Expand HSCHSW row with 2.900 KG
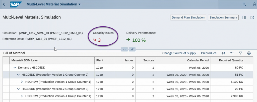257x102 pixels. [22, 96]
